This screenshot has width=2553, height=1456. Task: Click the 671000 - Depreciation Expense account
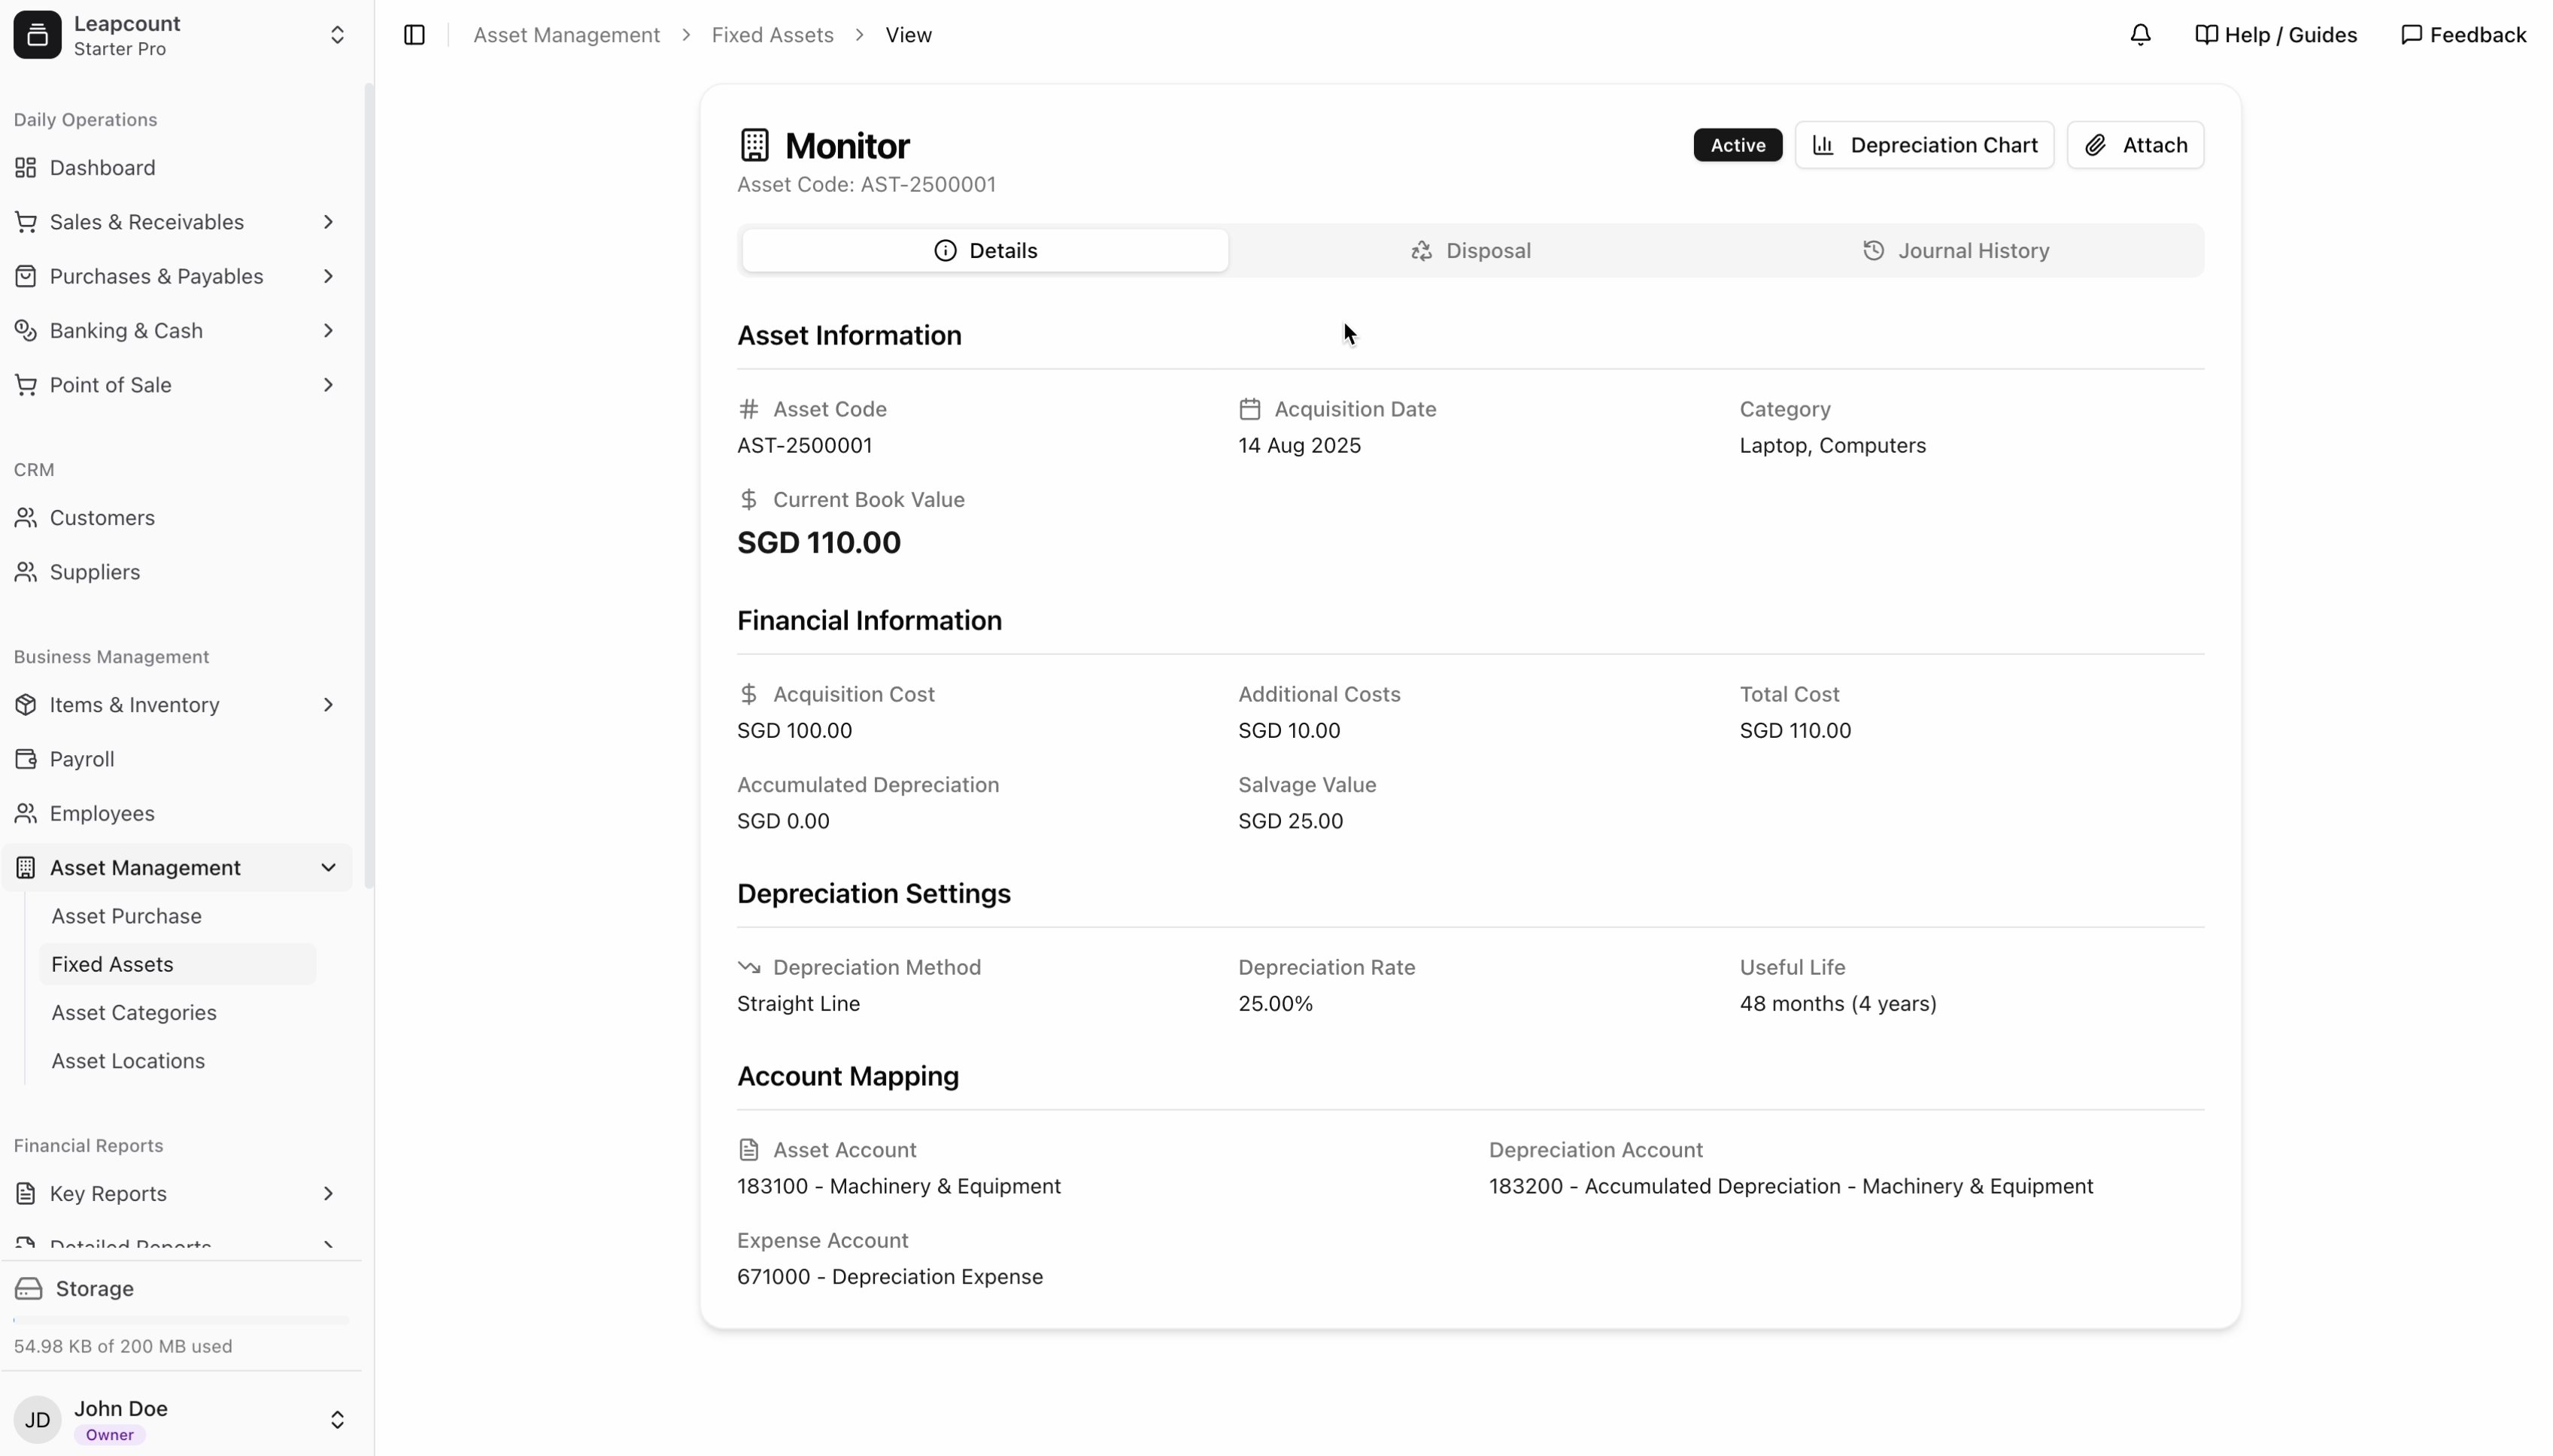(x=889, y=1277)
